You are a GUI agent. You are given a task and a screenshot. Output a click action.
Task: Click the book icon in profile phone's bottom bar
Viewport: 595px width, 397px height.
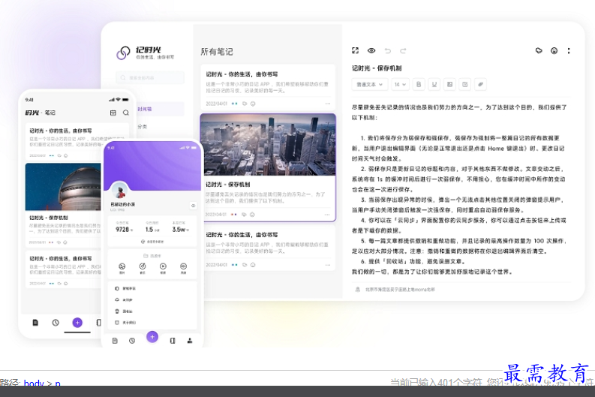tap(173, 341)
